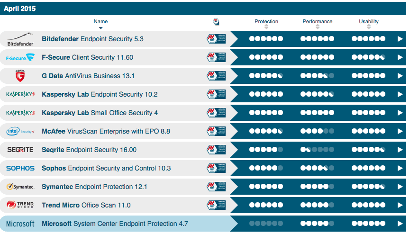Click the Name column header
The height and width of the screenshot is (234, 410).
point(100,21)
